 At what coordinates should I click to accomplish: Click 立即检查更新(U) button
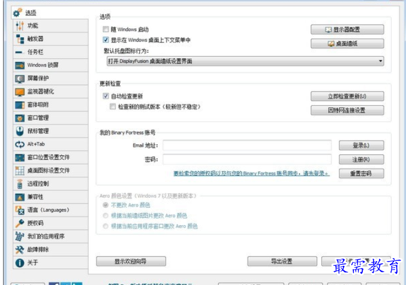point(347,96)
